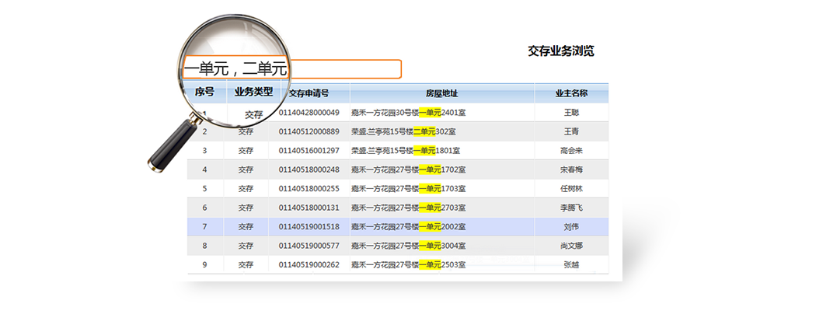Image resolution: width=816 pixels, height=311 pixels.
Task: Open application number 01140428000049
Action: click(x=309, y=113)
